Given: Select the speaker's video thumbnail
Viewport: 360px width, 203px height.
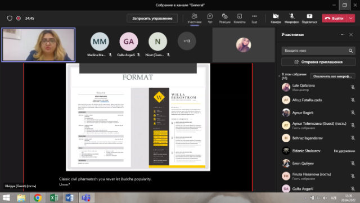Looking at the screenshot, I should pyautogui.click(x=38, y=45).
